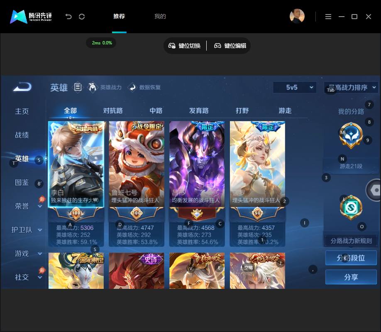Click the 数据恢复 restore icon
381x332 pixels.
point(132,87)
